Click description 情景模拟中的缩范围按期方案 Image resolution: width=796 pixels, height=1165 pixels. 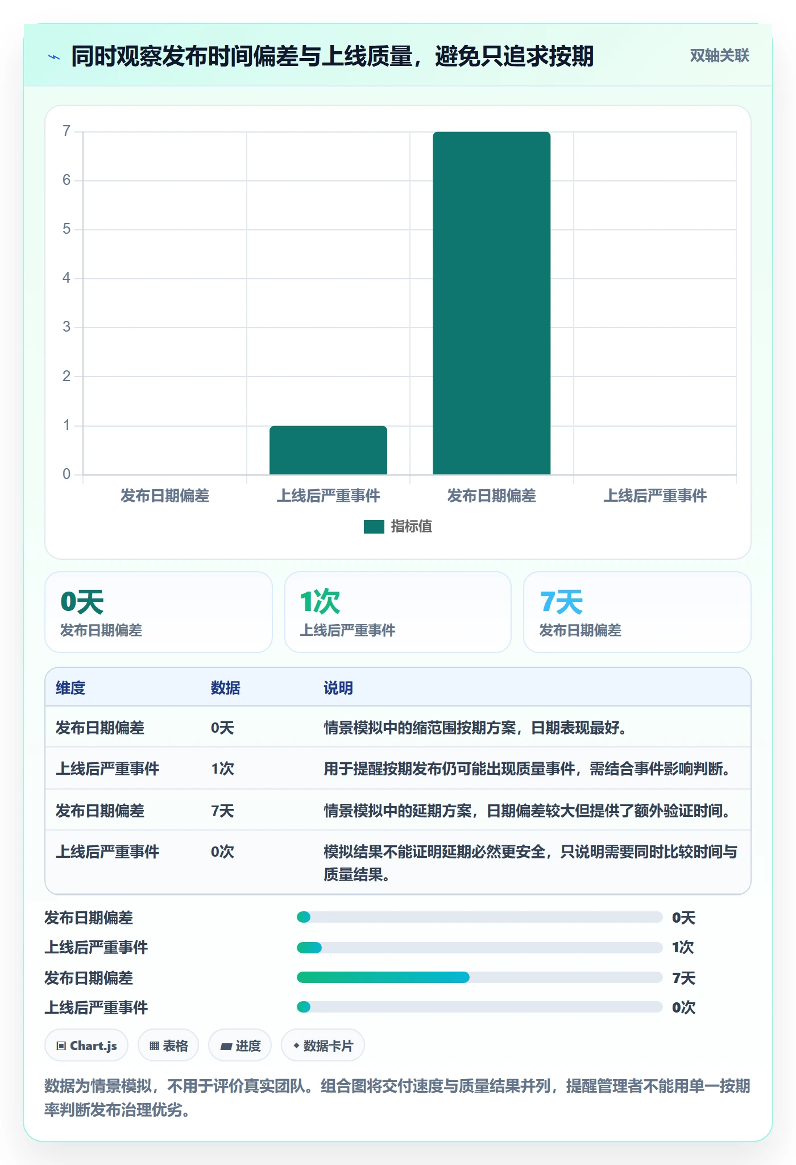[x=475, y=728]
